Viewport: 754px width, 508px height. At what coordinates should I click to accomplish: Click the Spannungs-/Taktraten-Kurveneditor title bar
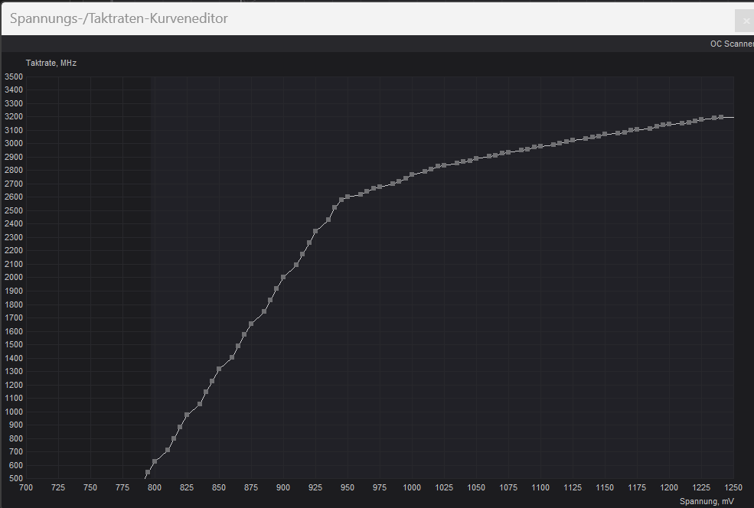click(x=119, y=18)
